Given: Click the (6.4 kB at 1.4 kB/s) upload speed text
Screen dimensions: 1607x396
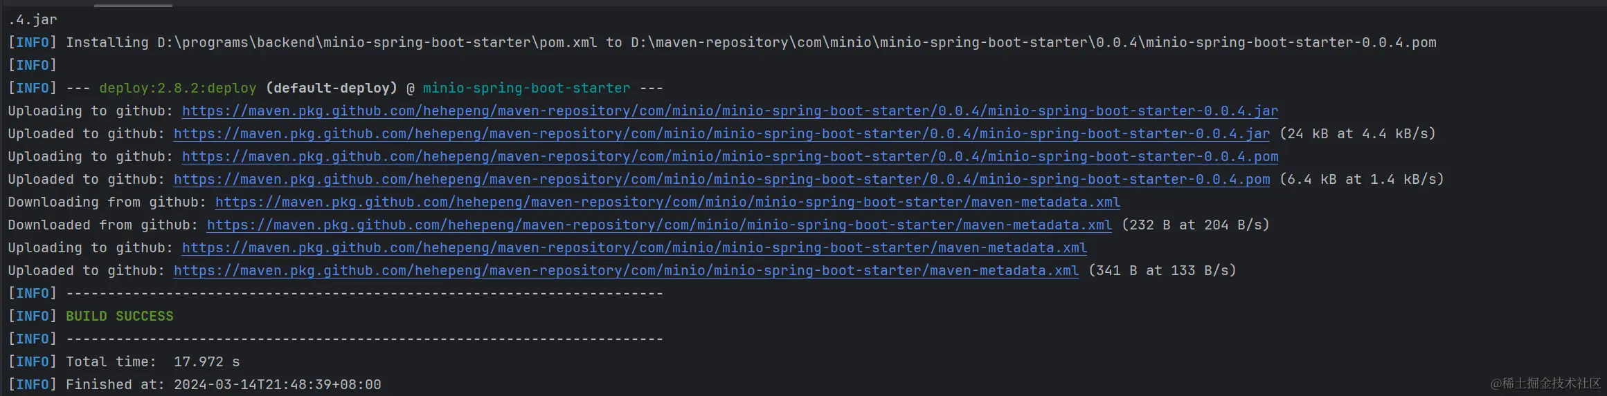Looking at the screenshot, I should point(1361,180).
